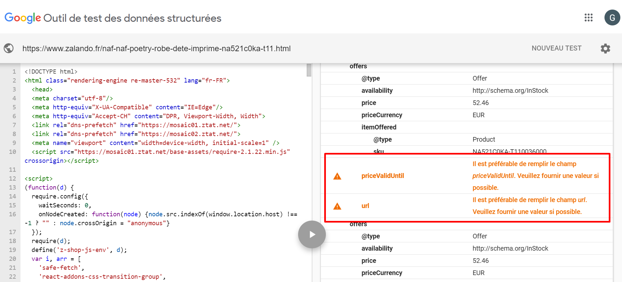Screen dimensions: 622x282
Task: Open the Google apps grid icon
Action: 589,18
